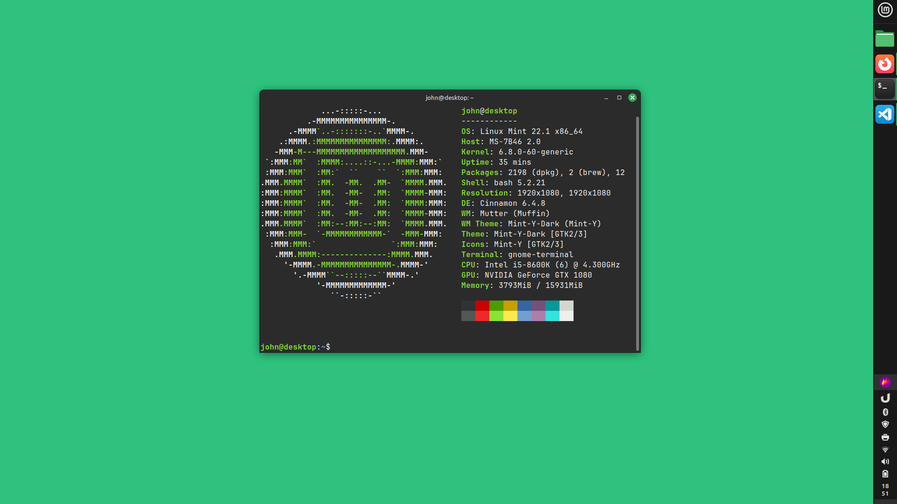Viewport: 897px width, 504px height.
Task: Click the 'Terminal: gnome-terminal' line
Action: click(x=517, y=254)
